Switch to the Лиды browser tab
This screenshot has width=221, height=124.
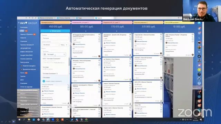80,18
